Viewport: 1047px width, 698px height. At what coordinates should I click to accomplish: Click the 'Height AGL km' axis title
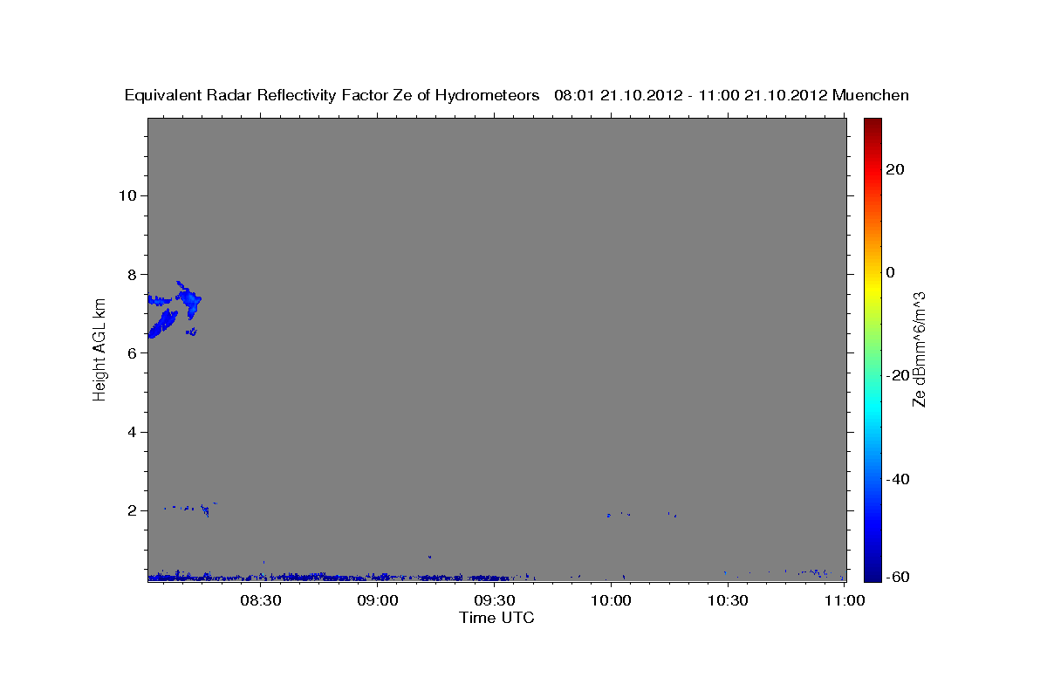(99, 349)
